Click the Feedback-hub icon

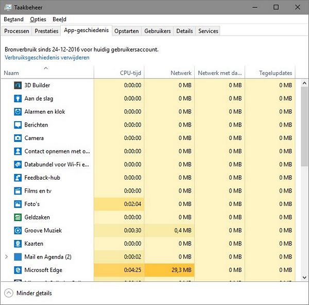18,178
